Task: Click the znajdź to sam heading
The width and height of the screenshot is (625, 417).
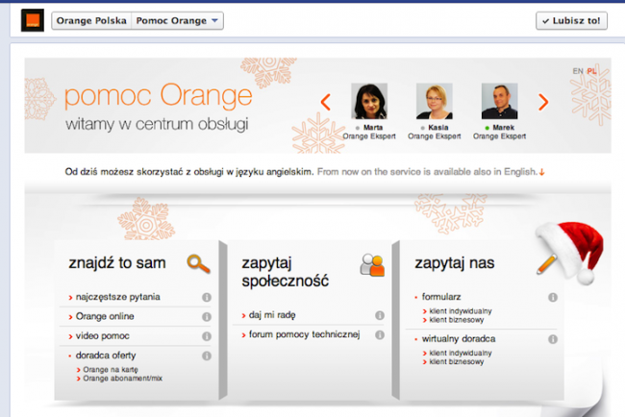Action: [x=117, y=263]
